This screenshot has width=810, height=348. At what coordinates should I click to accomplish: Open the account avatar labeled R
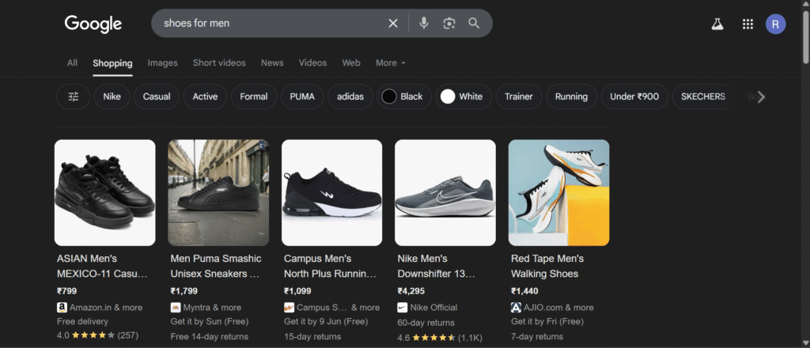[x=775, y=24]
